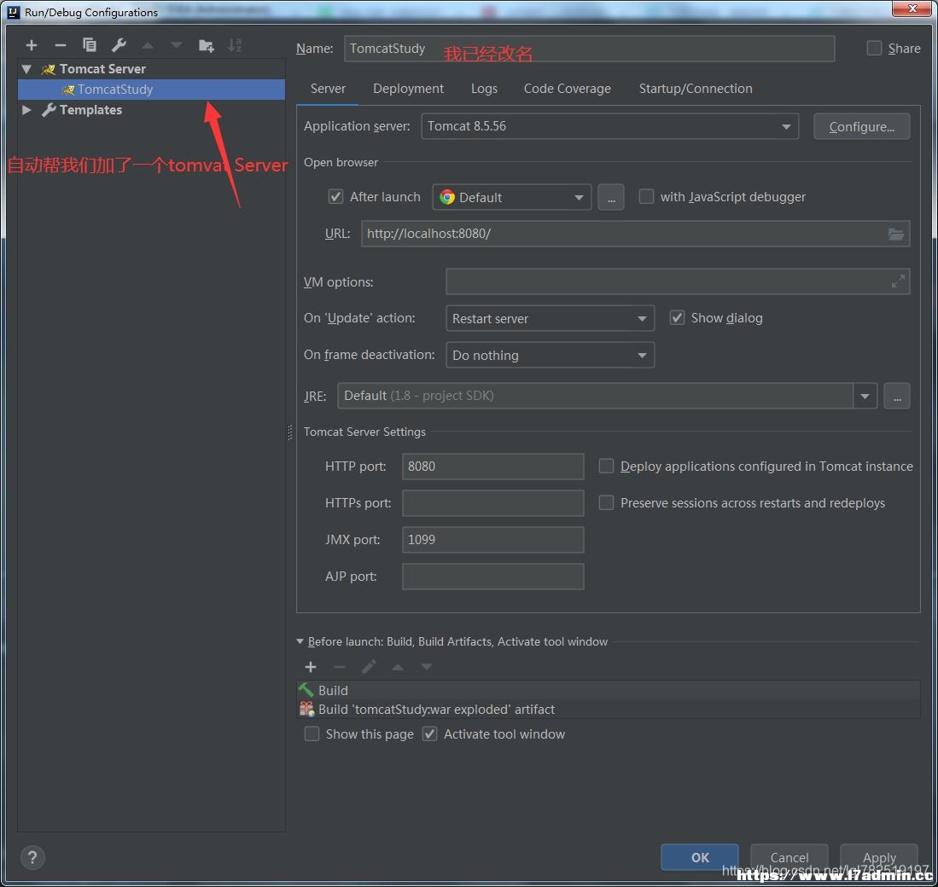
Task: Open On frame deactivation dropdown
Action: [x=550, y=355]
